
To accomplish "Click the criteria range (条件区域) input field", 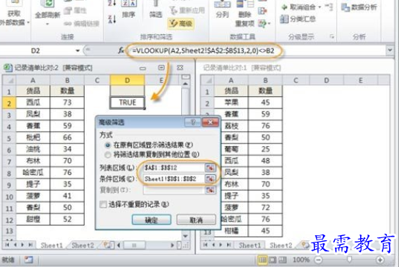I will point(174,179).
